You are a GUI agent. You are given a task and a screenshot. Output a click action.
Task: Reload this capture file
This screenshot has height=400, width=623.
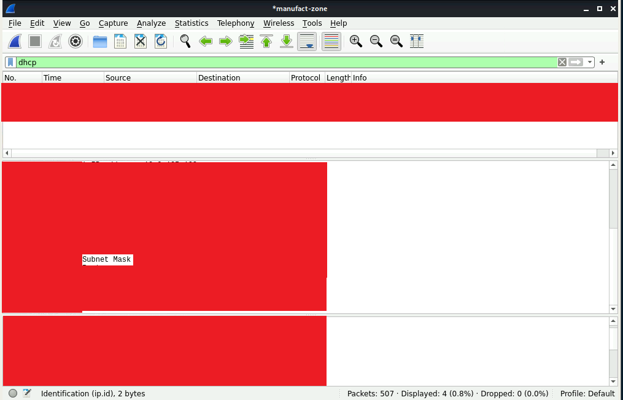coord(161,41)
